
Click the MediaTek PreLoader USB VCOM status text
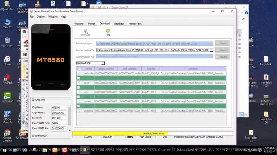tap(199, 137)
